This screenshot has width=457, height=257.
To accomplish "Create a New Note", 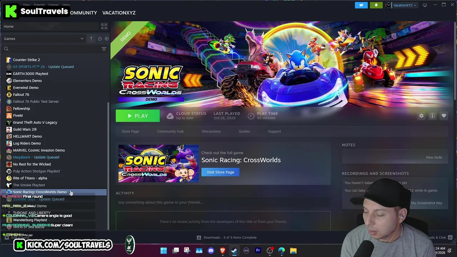I will point(434,157).
